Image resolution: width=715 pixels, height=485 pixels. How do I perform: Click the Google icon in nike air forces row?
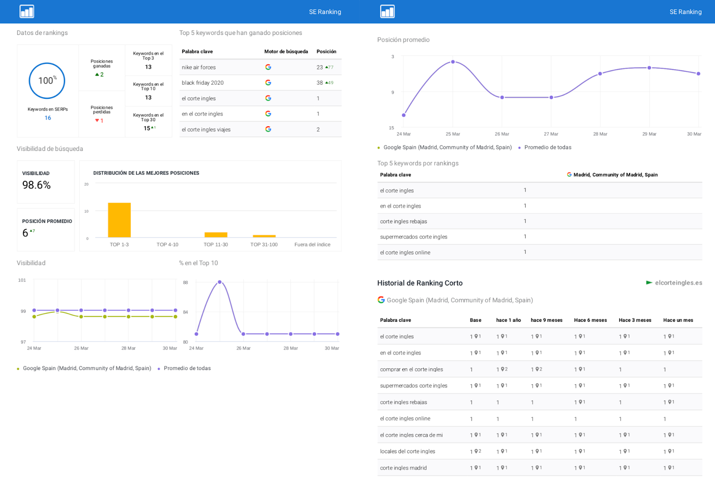click(x=268, y=67)
